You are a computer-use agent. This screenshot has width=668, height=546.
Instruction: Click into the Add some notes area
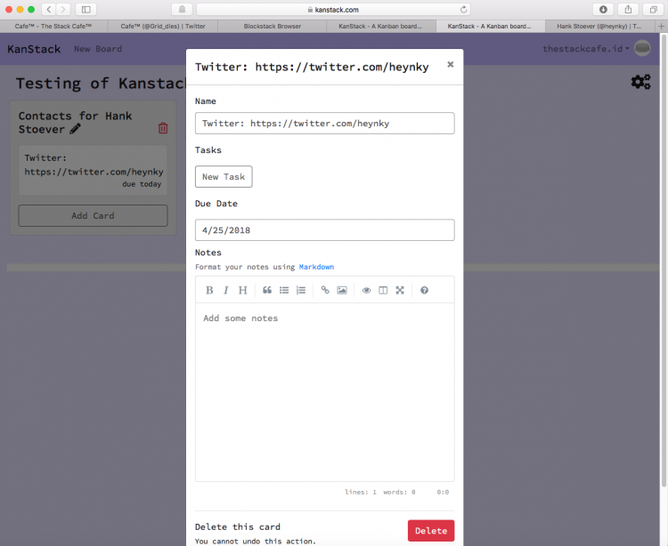(x=324, y=391)
